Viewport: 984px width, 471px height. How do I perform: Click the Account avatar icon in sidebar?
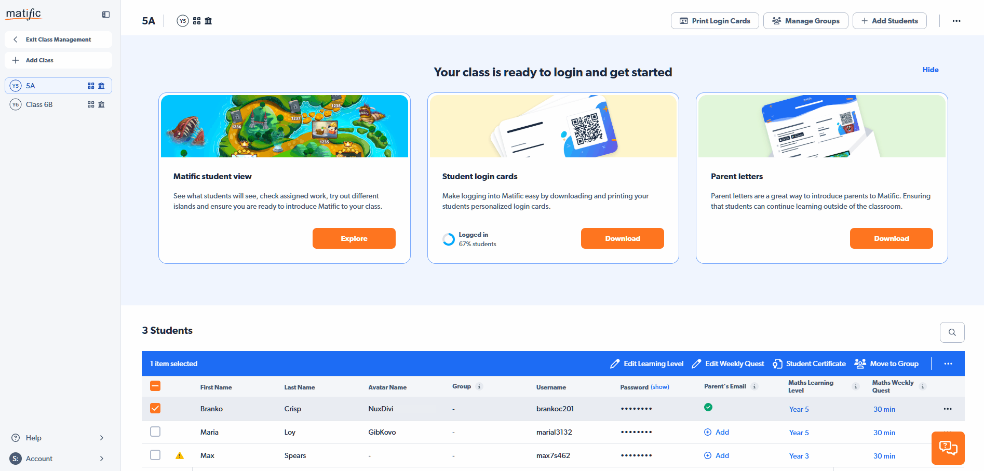16,459
